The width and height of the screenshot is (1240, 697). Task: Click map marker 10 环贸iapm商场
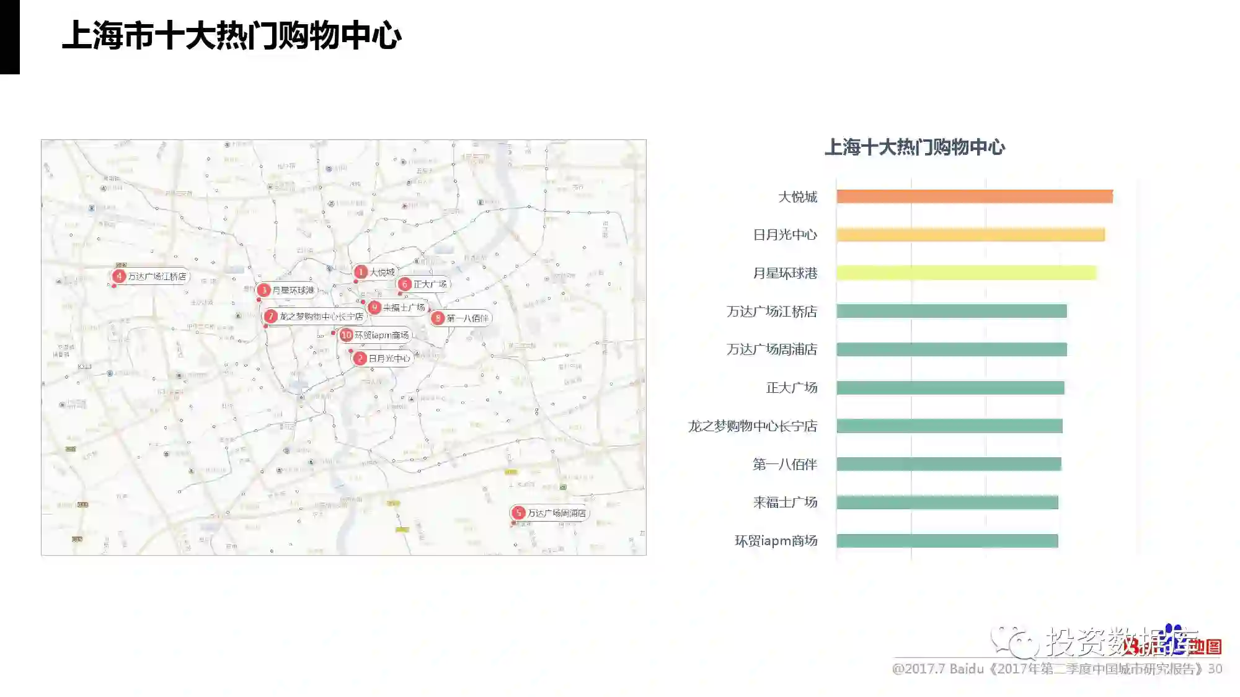[346, 335]
